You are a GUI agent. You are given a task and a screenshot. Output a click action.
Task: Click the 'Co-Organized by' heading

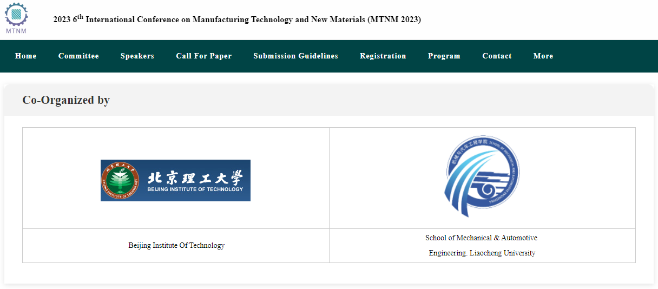pos(66,100)
